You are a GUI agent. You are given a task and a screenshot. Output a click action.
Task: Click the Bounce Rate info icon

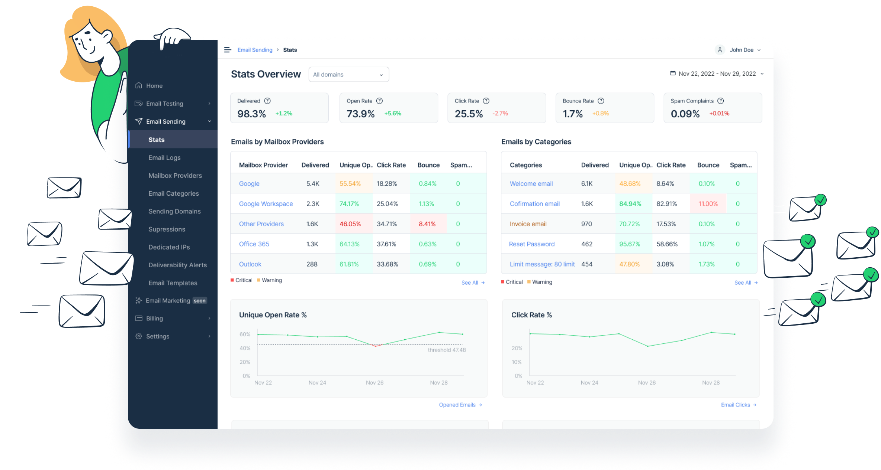click(601, 101)
